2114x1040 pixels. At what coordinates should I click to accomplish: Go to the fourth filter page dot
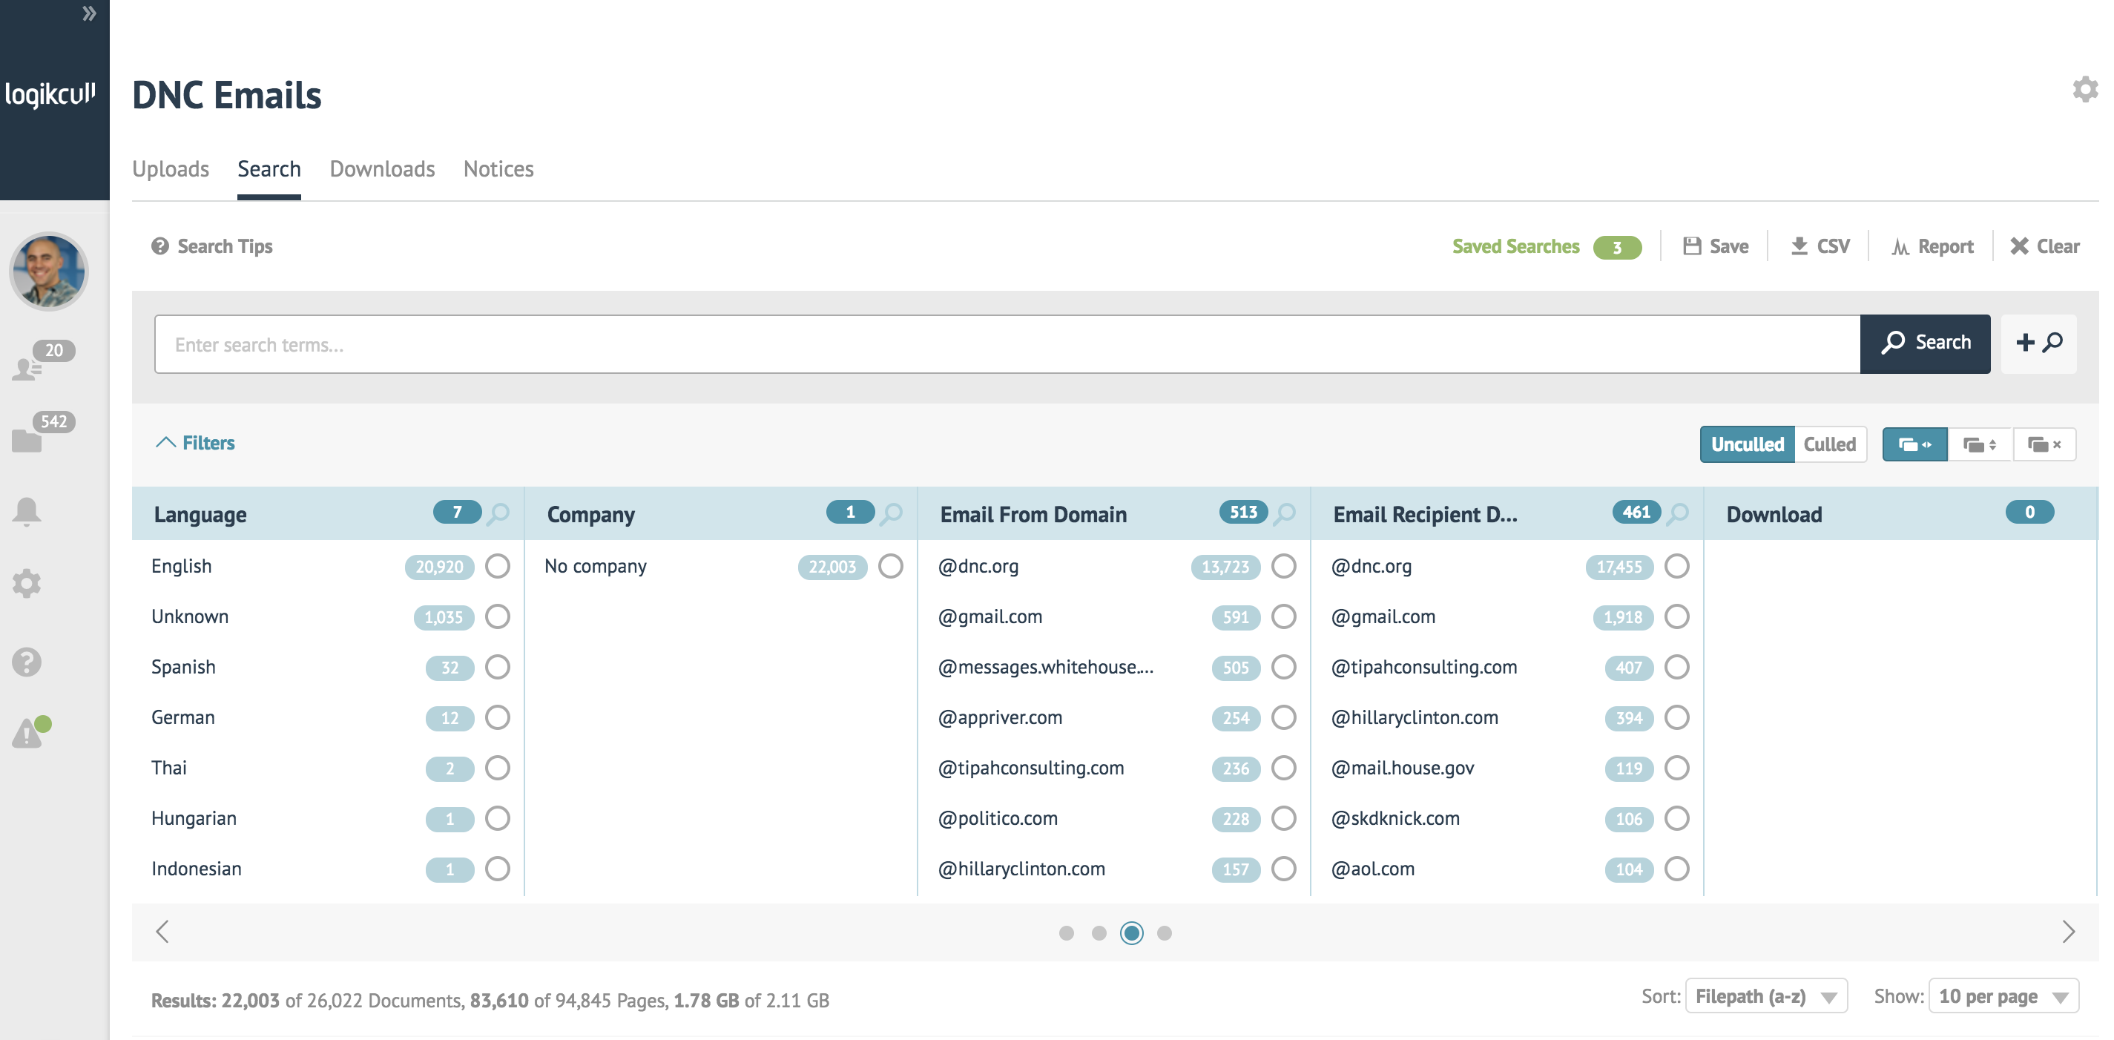pos(1164,932)
